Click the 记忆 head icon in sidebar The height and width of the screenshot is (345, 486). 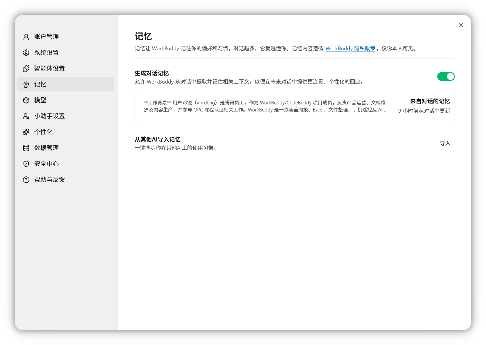point(26,84)
